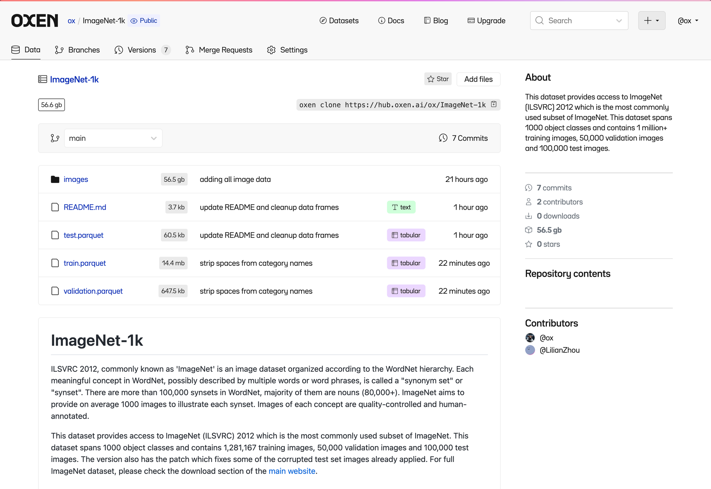The height and width of the screenshot is (489, 711).
Task: Click the Public visibility badge
Action: (144, 21)
